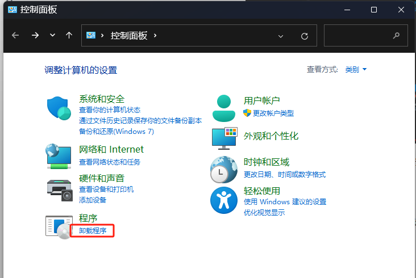Screen dimensions: 416x278
Task: Open 查看网络状态和任务 link
Action: pos(110,162)
